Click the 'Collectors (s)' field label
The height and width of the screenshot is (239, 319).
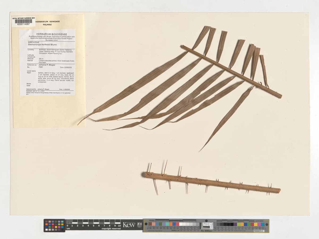pos(32,65)
